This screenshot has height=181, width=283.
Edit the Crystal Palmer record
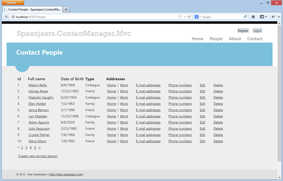(x=202, y=135)
